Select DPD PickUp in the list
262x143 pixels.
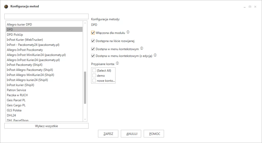pyautogui.click(x=44, y=35)
